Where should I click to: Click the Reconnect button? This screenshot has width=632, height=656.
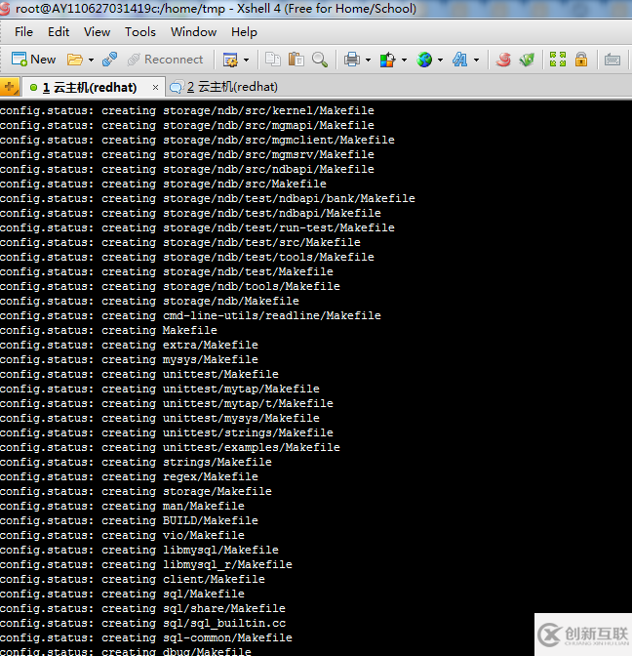pos(166,60)
